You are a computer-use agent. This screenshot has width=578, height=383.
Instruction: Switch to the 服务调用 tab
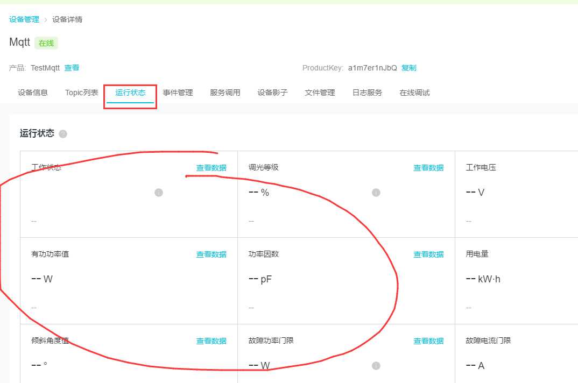pyautogui.click(x=225, y=93)
